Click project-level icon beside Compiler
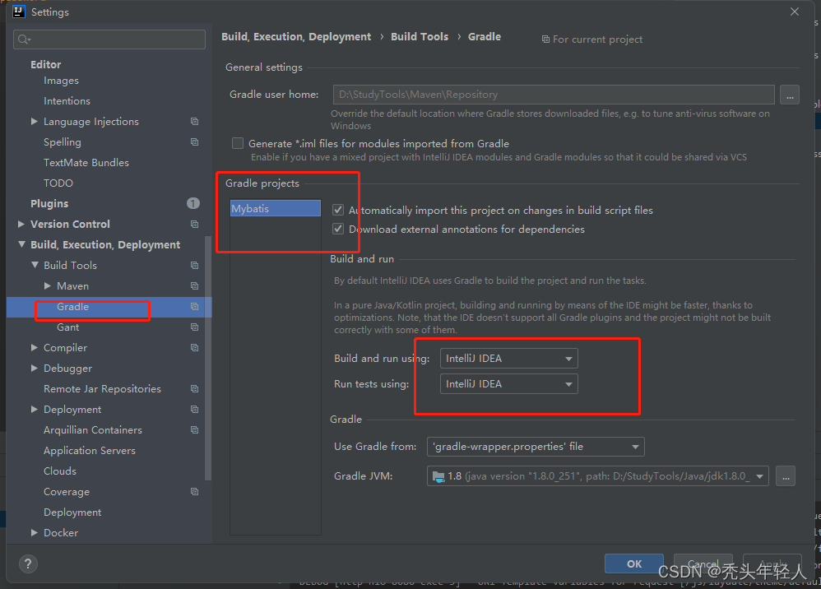Screen dimensions: 821x589 194,348
